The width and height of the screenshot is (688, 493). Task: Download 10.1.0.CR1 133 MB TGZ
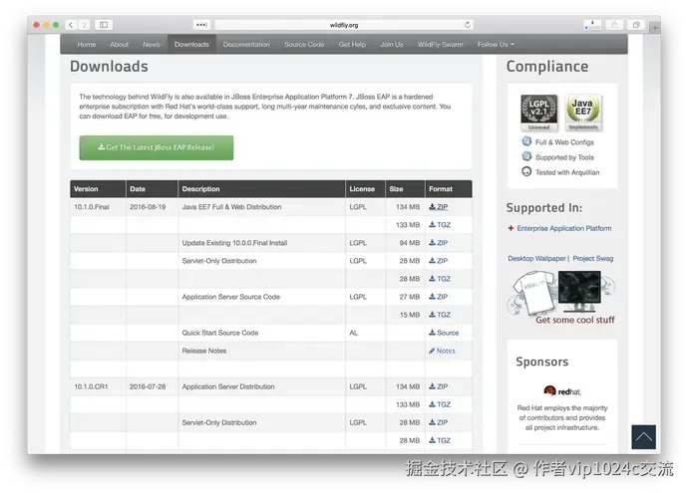(440, 404)
